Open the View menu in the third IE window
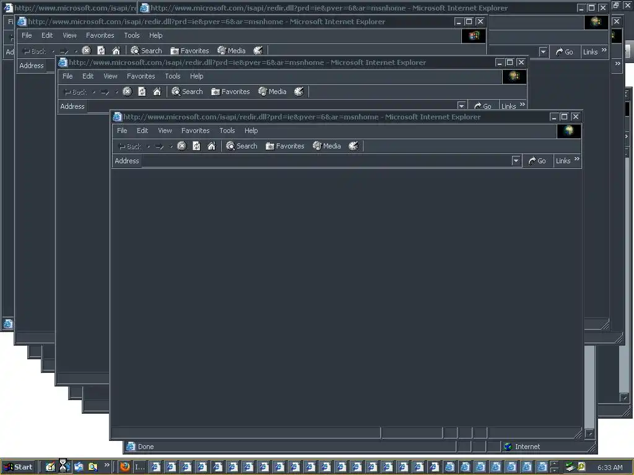Viewport: 634px width, 475px height. pyautogui.click(x=69, y=35)
